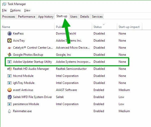The width and height of the screenshot is (151, 127).
Task: Click the KeePass lock icon
Action: click(10, 34)
